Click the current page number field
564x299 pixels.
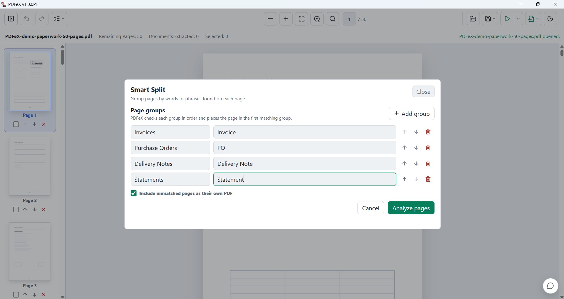[349, 19]
